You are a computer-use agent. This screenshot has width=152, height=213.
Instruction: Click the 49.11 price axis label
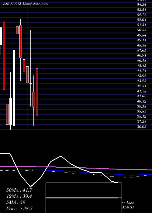(142, 40)
